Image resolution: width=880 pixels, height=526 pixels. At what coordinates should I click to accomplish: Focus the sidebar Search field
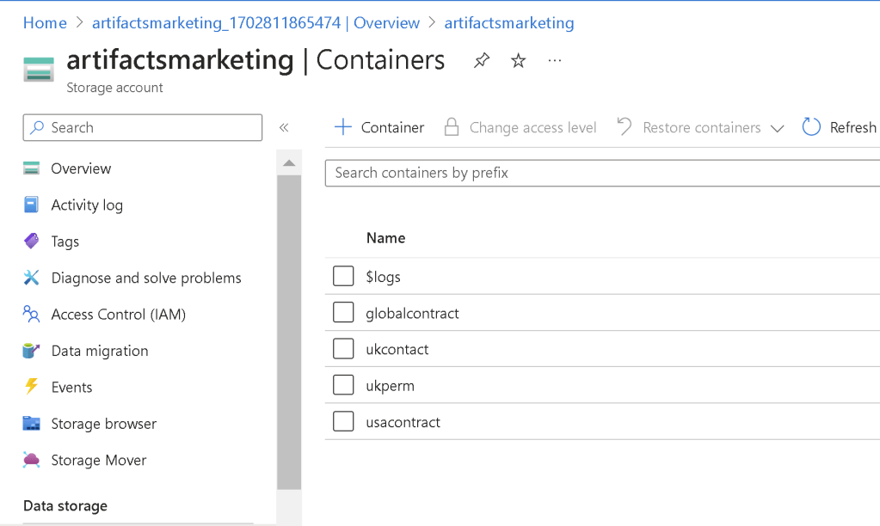[x=143, y=127]
